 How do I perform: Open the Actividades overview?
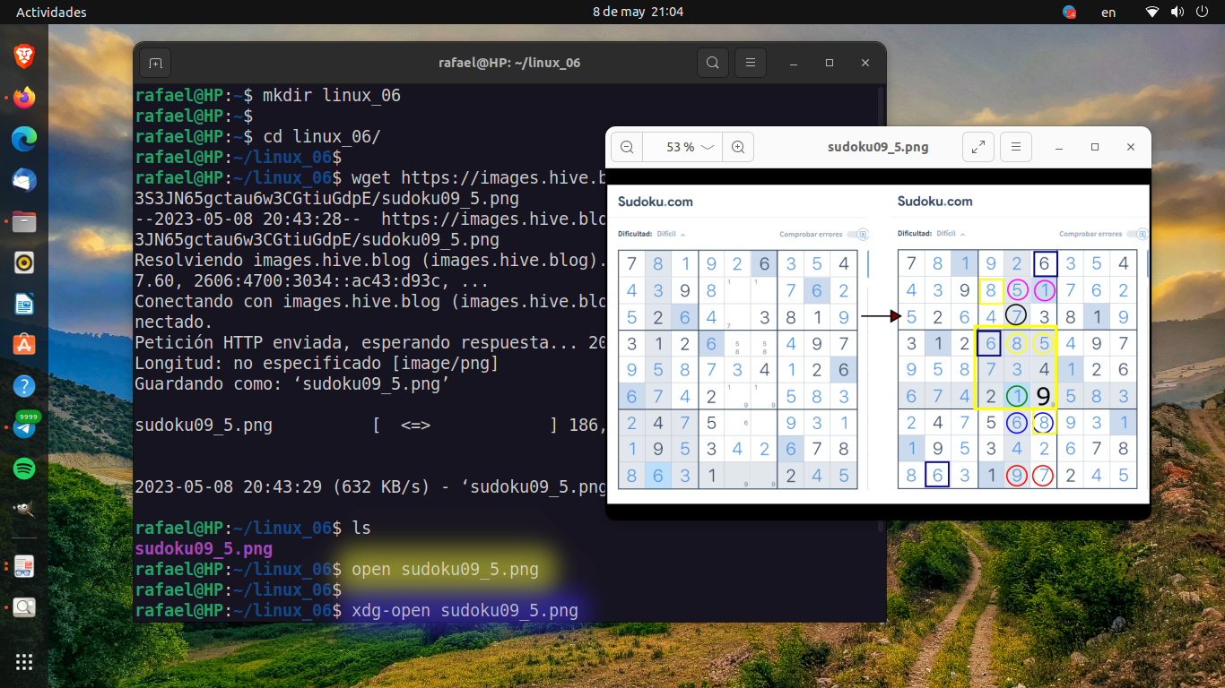click(x=51, y=12)
